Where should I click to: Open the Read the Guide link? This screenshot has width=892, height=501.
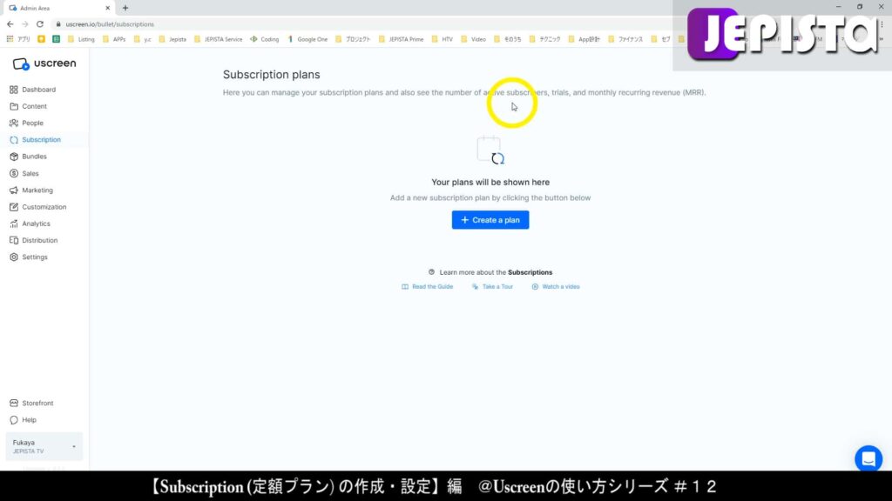point(427,287)
